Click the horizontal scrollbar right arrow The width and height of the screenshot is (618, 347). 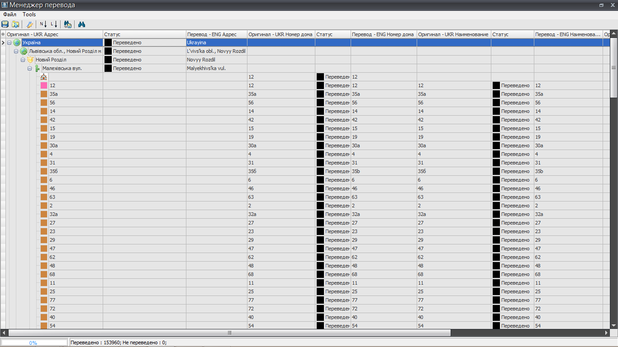tap(607, 333)
